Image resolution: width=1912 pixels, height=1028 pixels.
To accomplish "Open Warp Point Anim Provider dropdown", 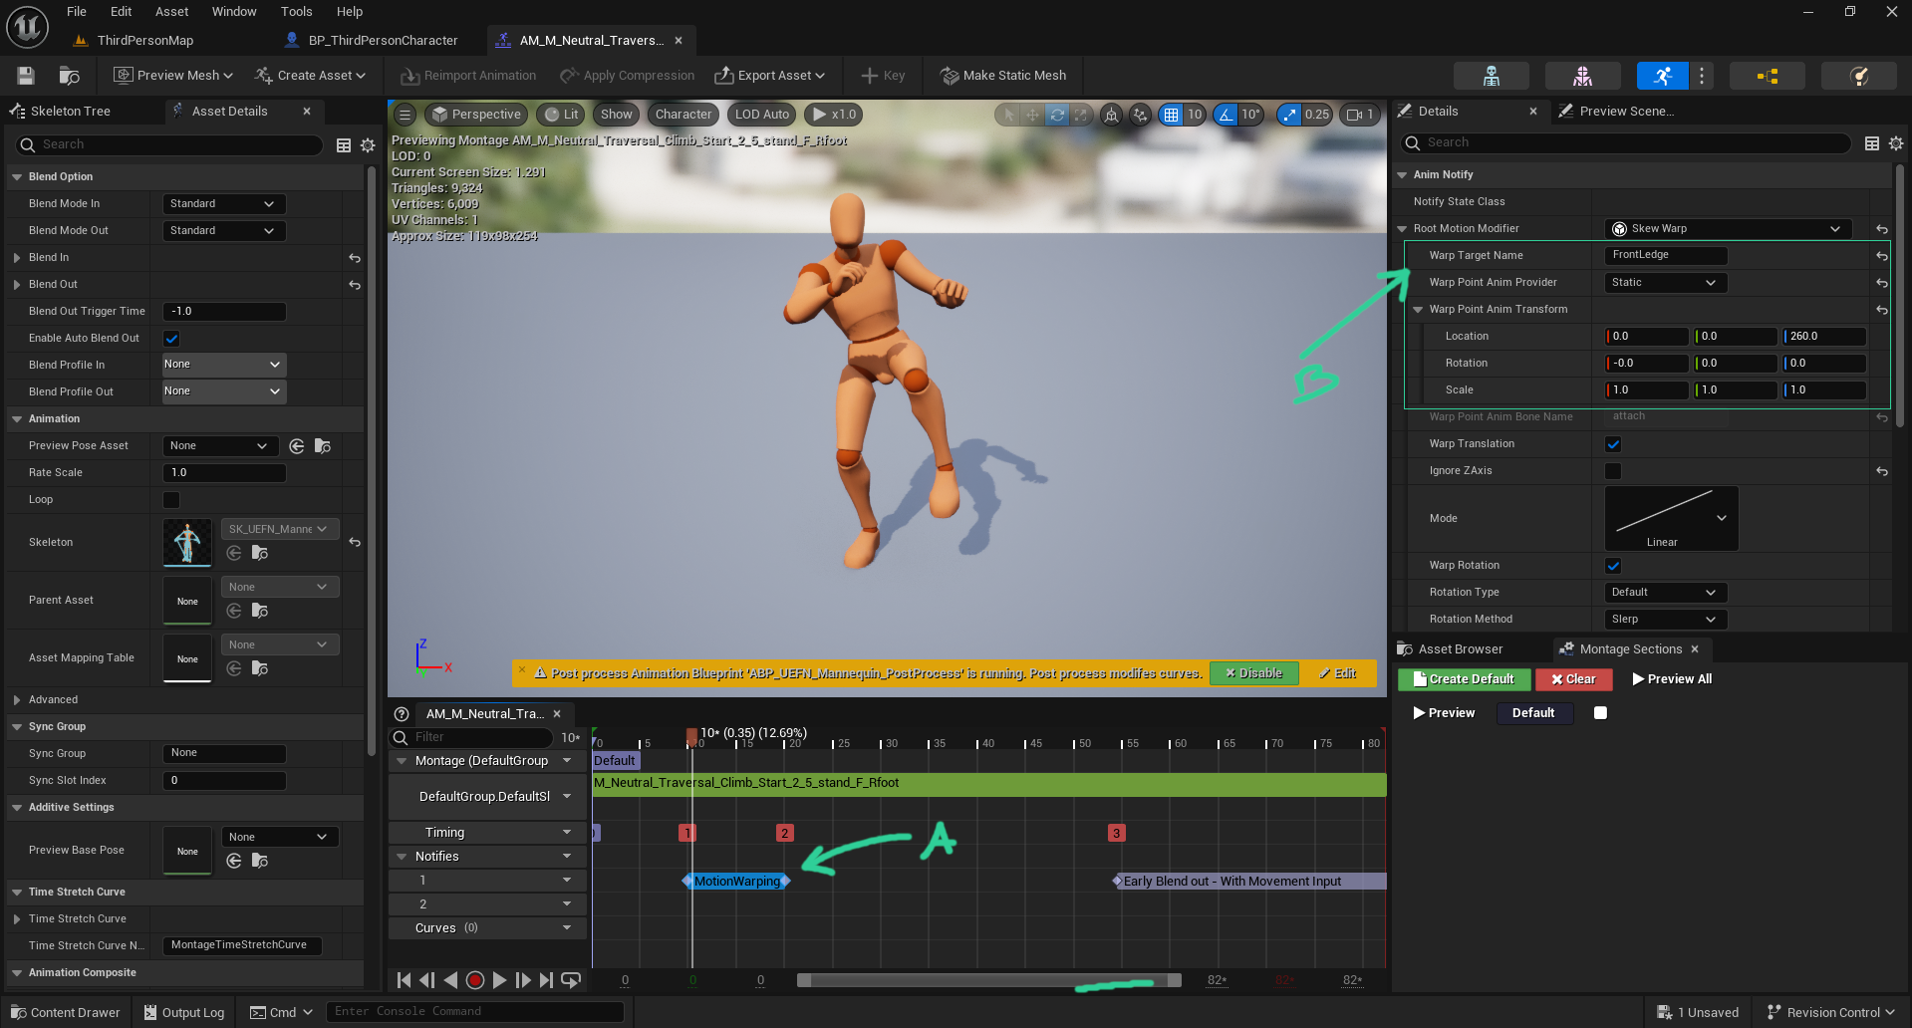I will tap(1665, 283).
